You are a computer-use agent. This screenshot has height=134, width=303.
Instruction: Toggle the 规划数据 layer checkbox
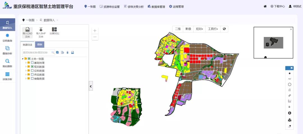click(x=32, y=67)
